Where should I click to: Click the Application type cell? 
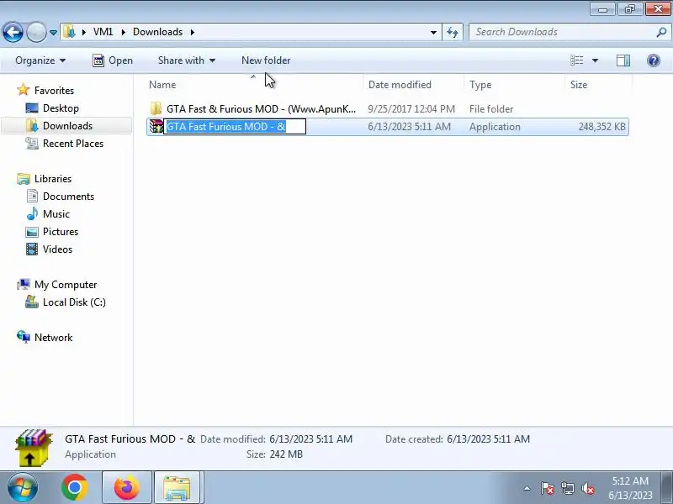point(495,127)
